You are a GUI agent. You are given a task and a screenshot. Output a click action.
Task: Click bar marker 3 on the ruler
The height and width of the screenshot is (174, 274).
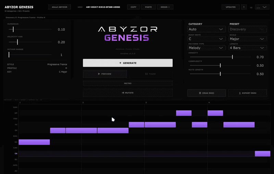(x=146, y=103)
